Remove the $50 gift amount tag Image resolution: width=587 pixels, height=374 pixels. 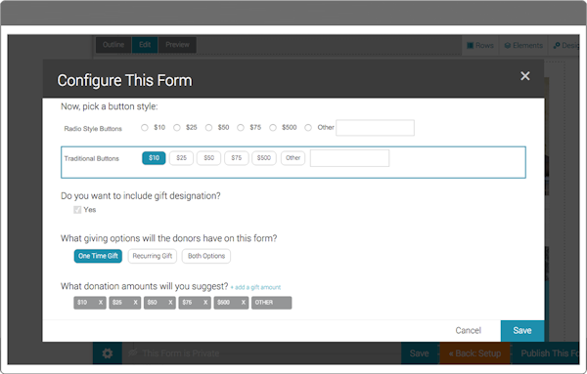pyautogui.click(x=170, y=303)
